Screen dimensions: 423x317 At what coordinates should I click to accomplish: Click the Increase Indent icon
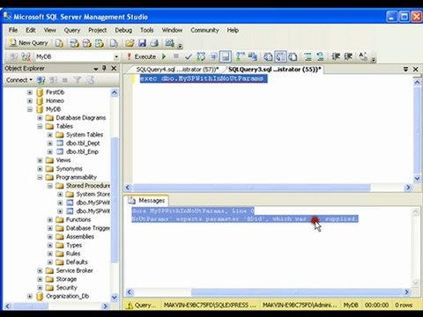pyautogui.click(x=348, y=56)
